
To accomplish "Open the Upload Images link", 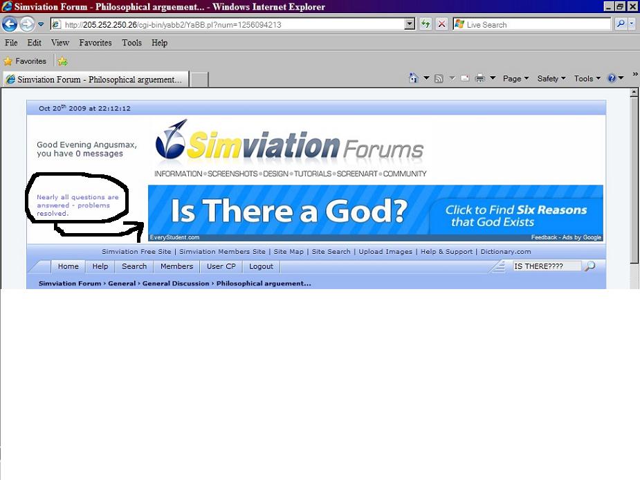I will [385, 252].
